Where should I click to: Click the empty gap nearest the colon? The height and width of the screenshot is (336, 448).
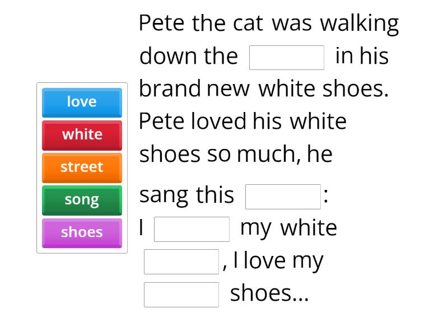coord(283,195)
